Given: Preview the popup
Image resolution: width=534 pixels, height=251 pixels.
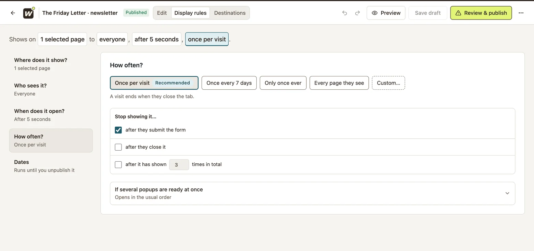Looking at the screenshot, I should coord(386,13).
